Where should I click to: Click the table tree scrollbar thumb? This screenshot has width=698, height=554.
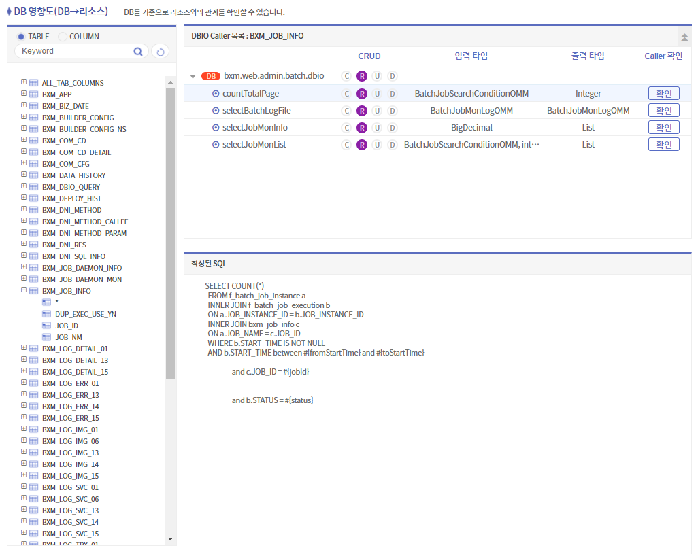point(170,233)
